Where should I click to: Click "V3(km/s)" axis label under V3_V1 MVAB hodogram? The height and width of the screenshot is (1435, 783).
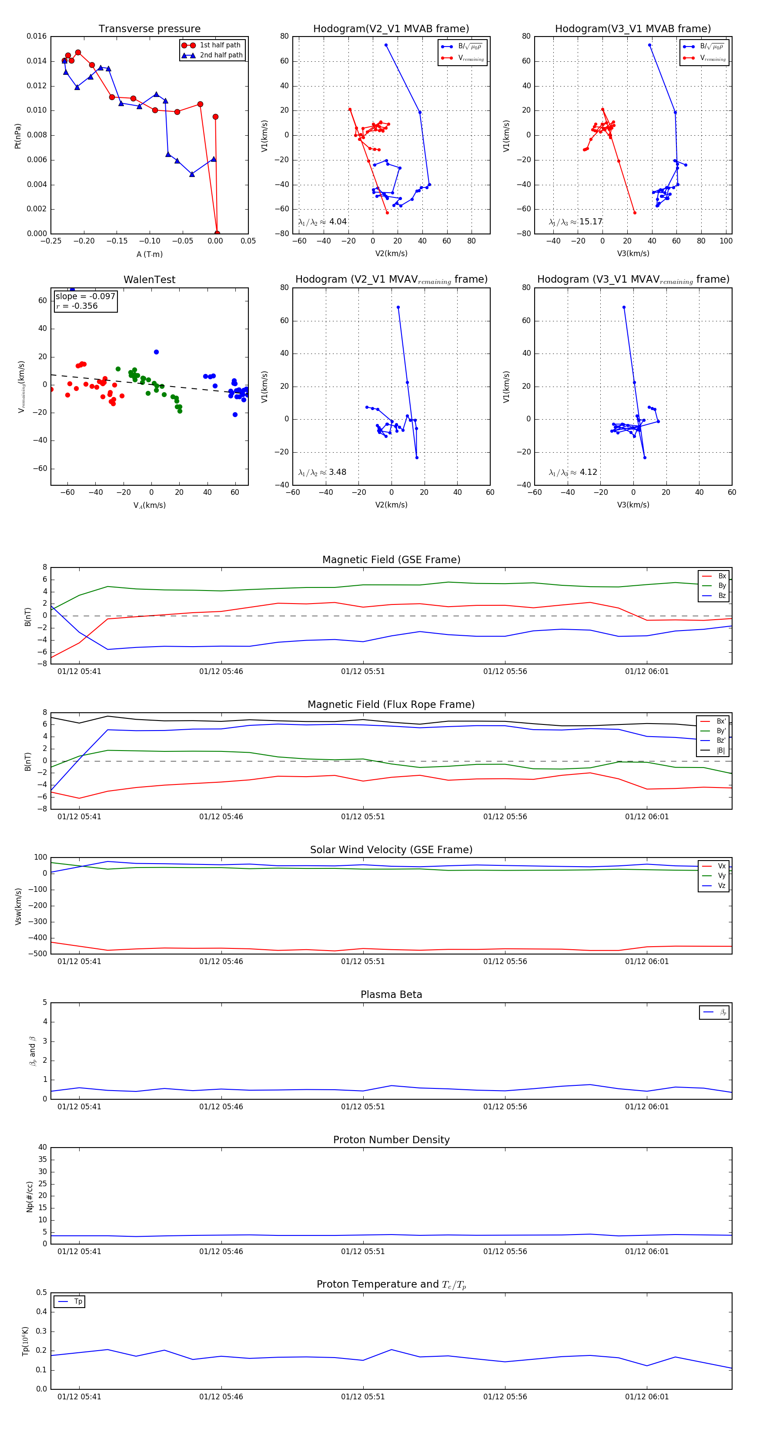(x=633, y=254)
